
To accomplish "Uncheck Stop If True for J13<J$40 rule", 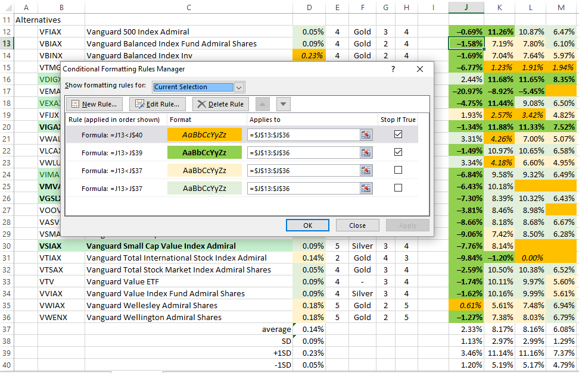I will [x=398, y=134].
